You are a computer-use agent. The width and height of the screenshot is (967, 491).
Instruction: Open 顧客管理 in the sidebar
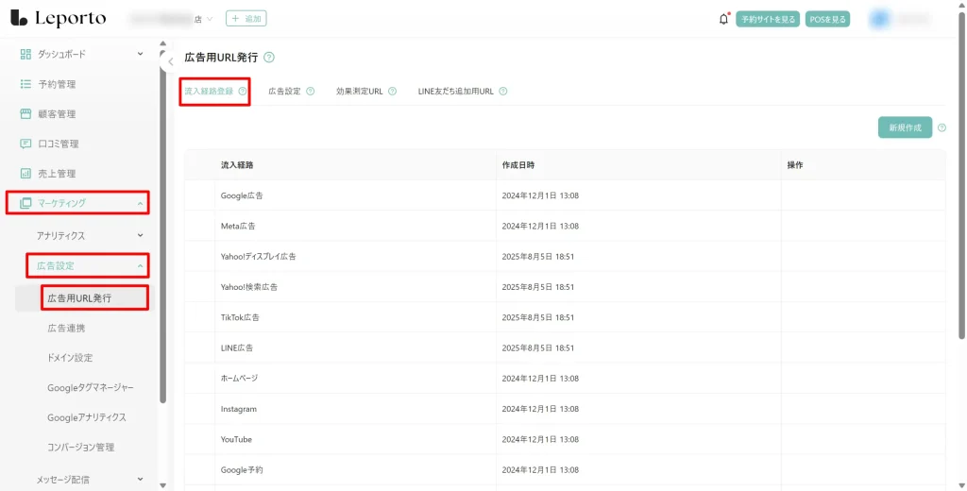[57, 114]
